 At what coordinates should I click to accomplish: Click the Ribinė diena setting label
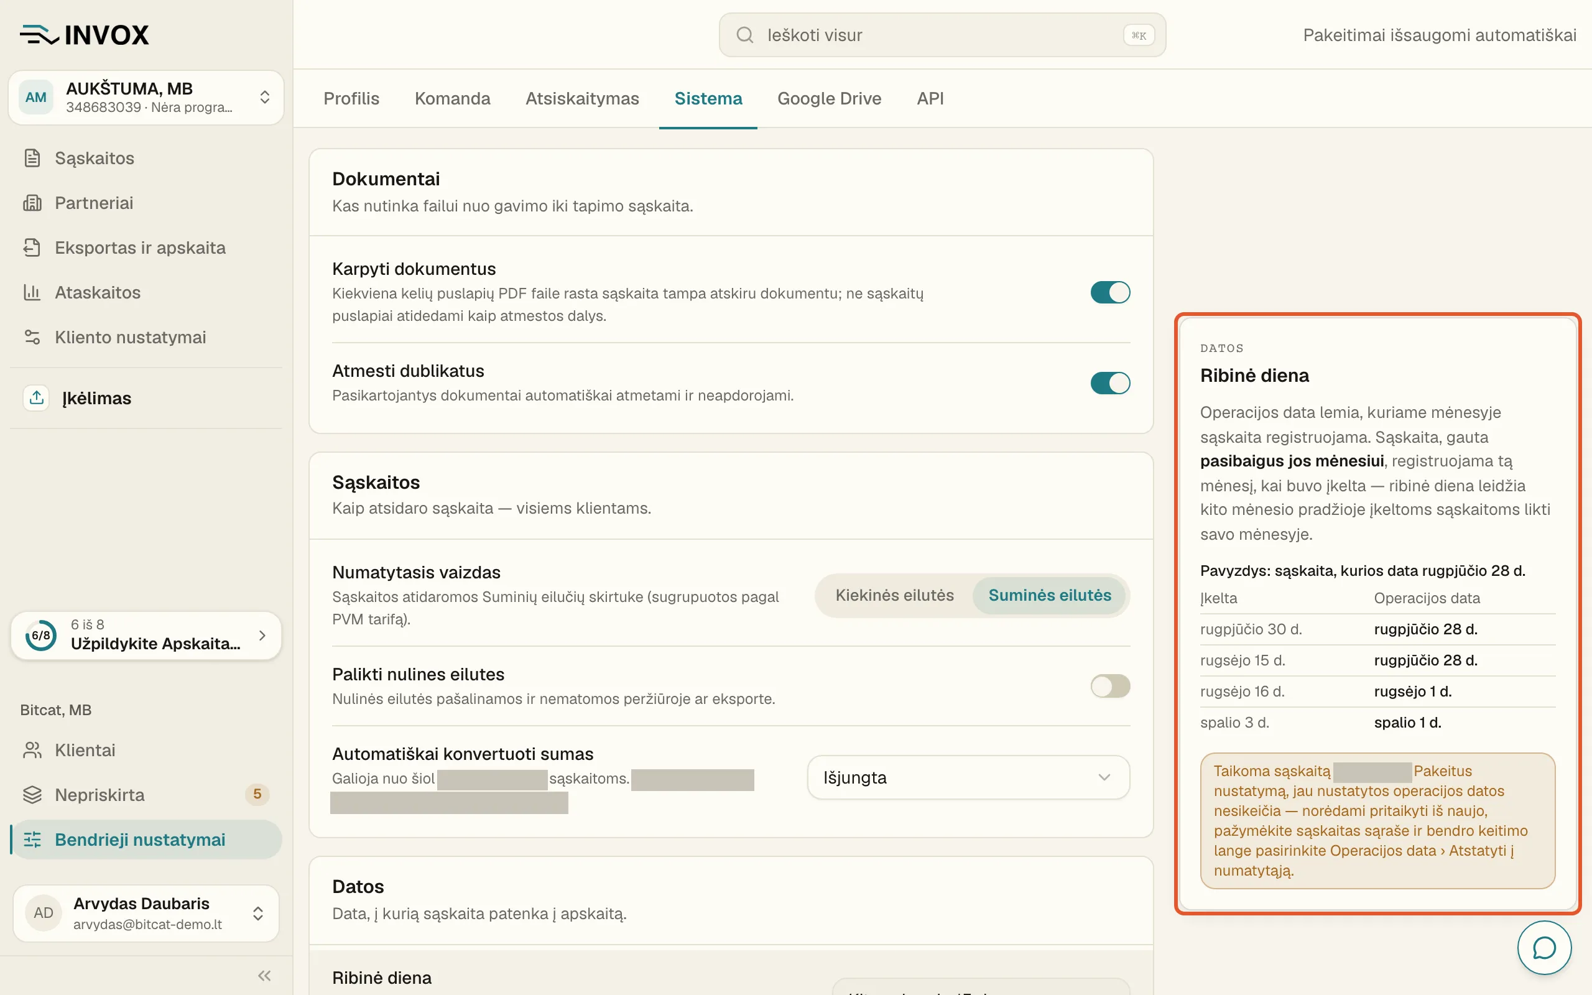382,977
